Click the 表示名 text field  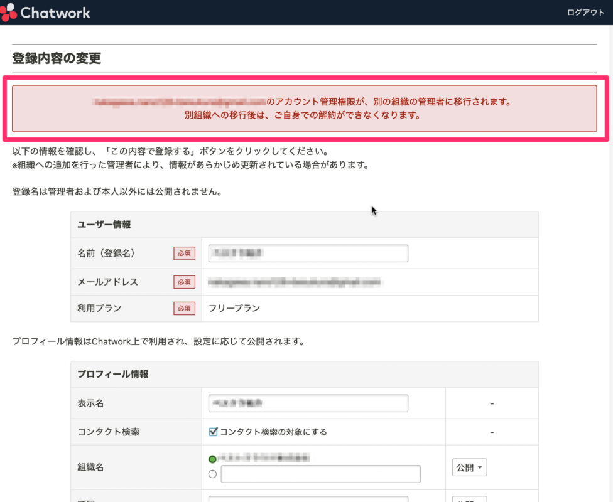308,403
